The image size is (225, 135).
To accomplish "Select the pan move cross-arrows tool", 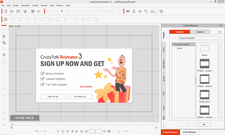I will tap(140, 11).
